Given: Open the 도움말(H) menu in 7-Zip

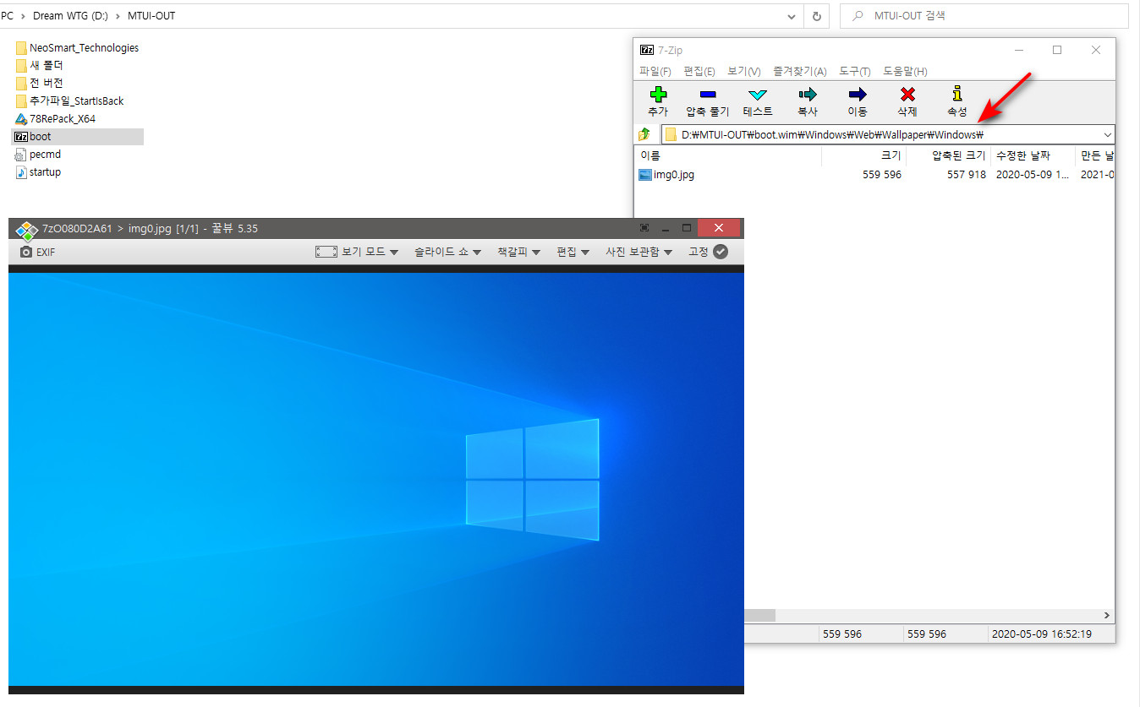Looking at the screenshot, I should [x=905, y=71].
